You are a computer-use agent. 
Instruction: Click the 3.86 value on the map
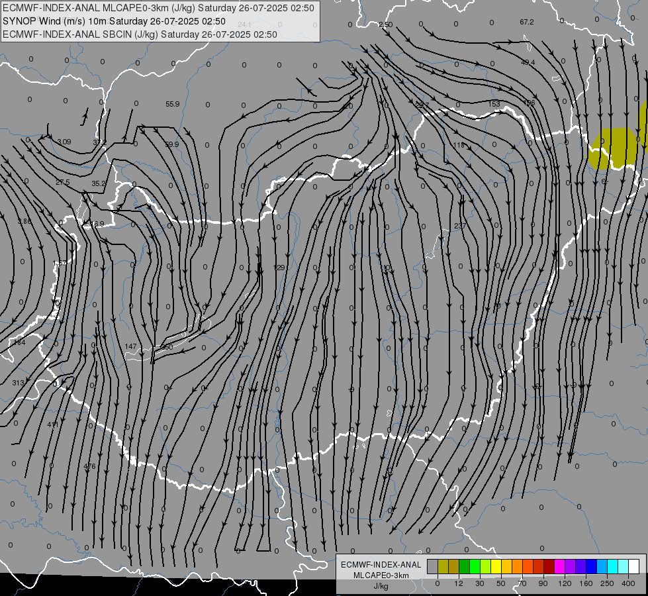click(x=24, y=221)
